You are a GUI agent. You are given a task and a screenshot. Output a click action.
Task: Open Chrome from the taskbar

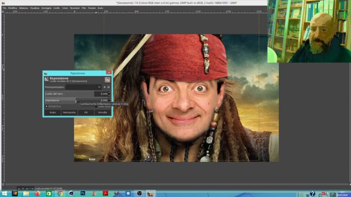(60, 193)
